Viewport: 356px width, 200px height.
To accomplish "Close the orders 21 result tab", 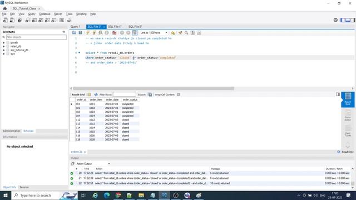I will (x=85, y=152).
